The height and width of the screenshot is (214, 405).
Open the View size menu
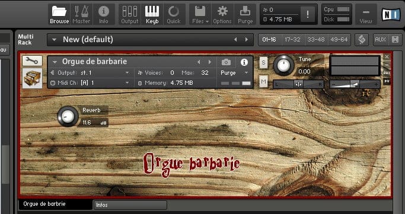click(x=366, y=14)
